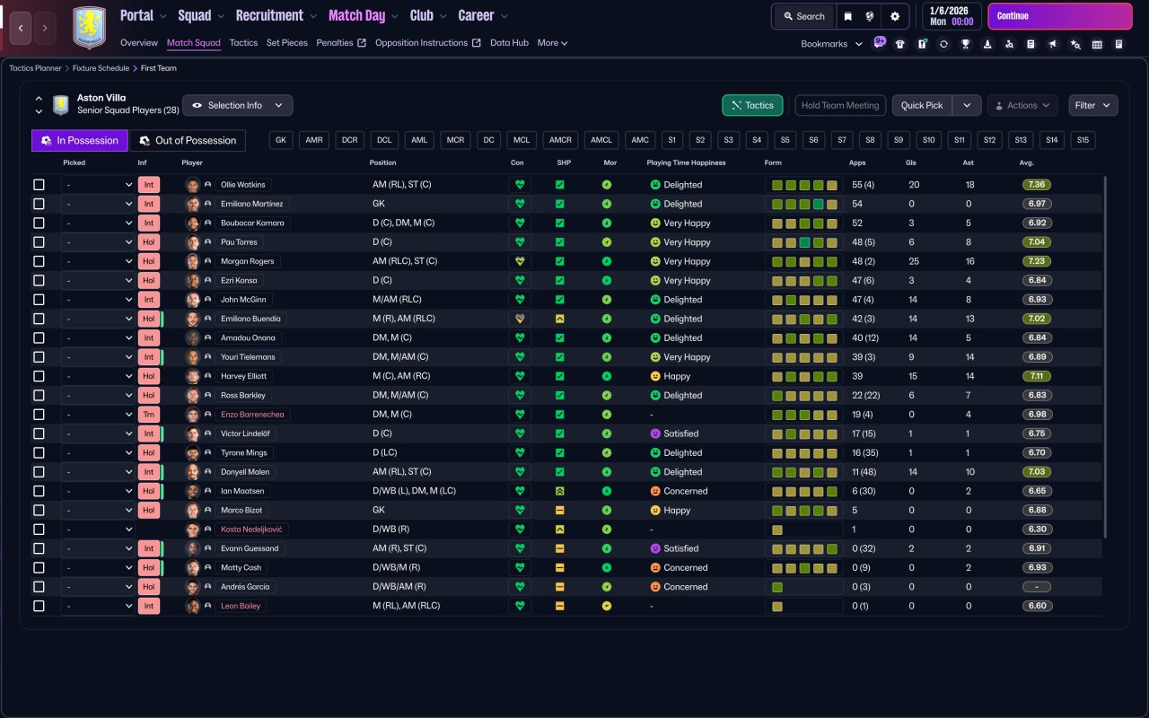Open the Actions dropdown
Image resolution: width=1149 pixels, height=718 pixels.
(1022, 105)
